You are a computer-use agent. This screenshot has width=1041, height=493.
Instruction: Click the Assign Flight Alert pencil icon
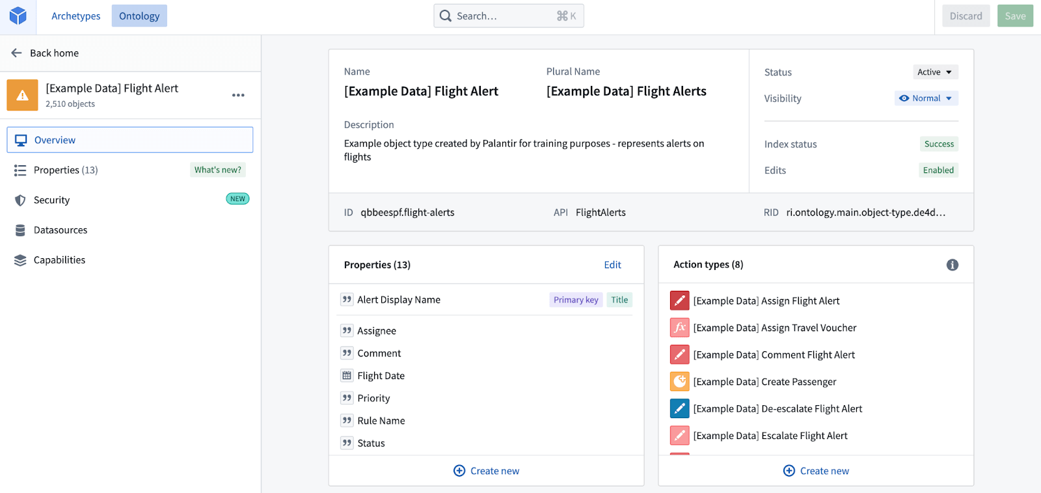point(679,300)
